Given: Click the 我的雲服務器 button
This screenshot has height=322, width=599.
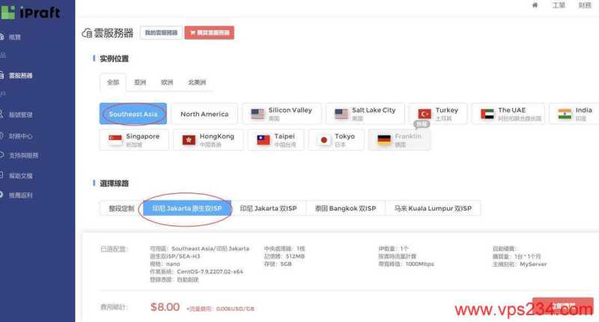Looking at the screenshot, I should point(161,33).
